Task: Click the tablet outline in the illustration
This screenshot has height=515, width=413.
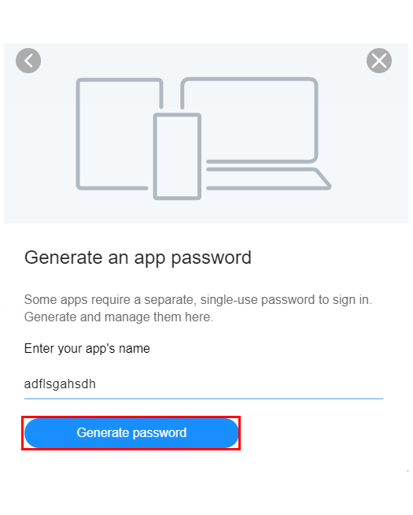Action: [120, 134]
